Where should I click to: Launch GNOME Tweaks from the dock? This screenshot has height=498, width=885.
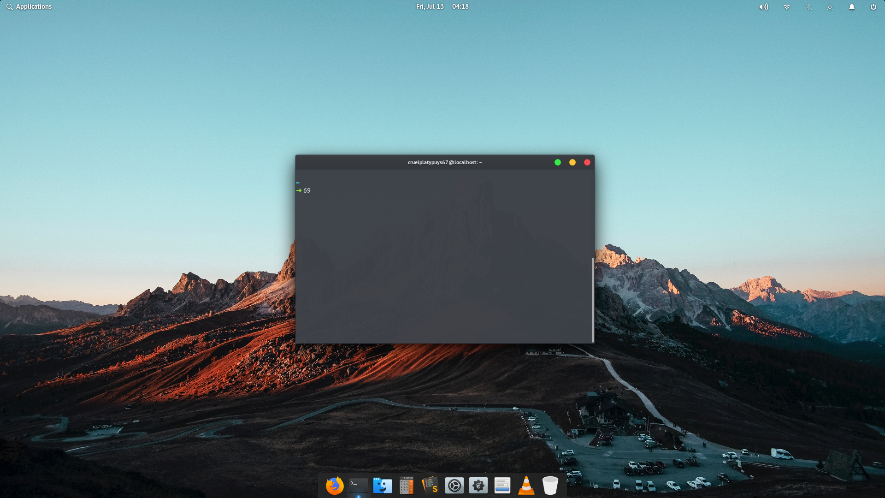click(x=478, y=486)
